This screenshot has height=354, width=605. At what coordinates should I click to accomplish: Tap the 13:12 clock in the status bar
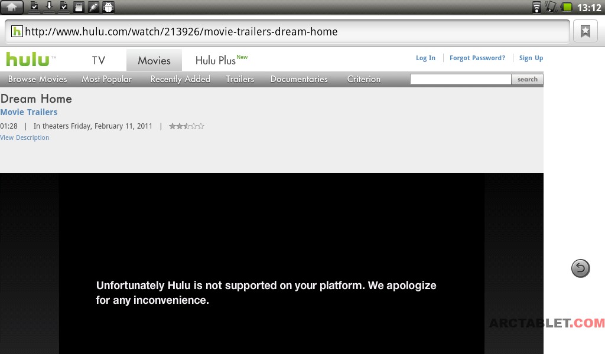pyautogui.click(x=589, y=7)
